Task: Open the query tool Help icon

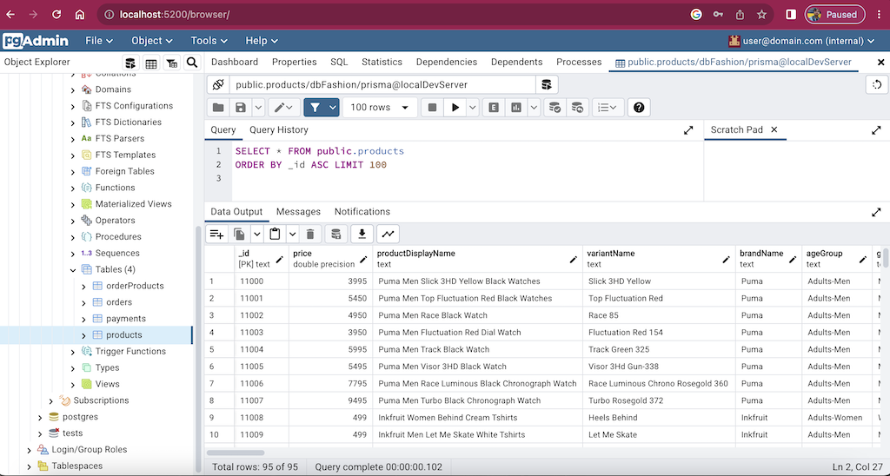Action: pyautogui.click(x=639, y=107)
